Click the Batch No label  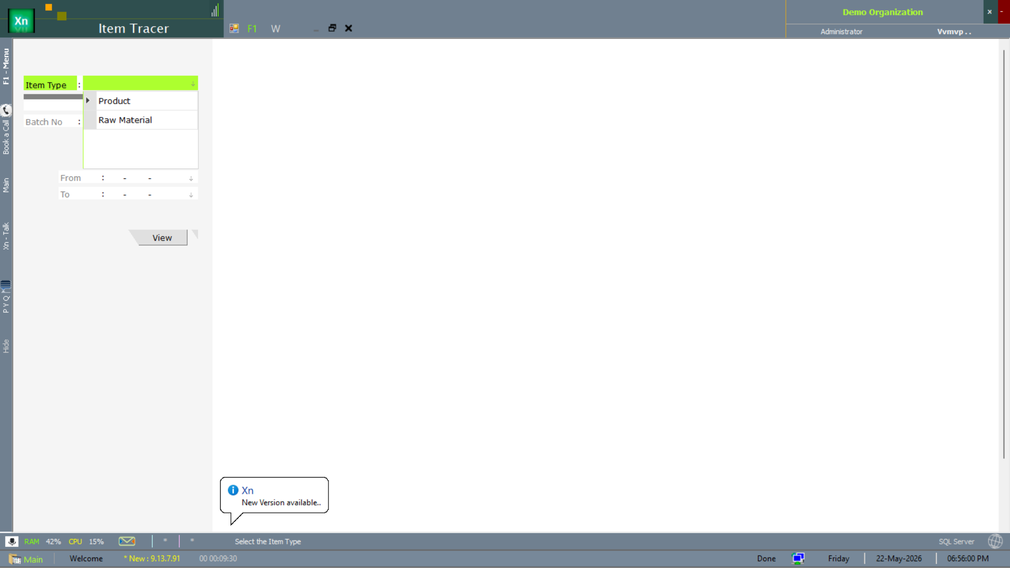(44, 122)
